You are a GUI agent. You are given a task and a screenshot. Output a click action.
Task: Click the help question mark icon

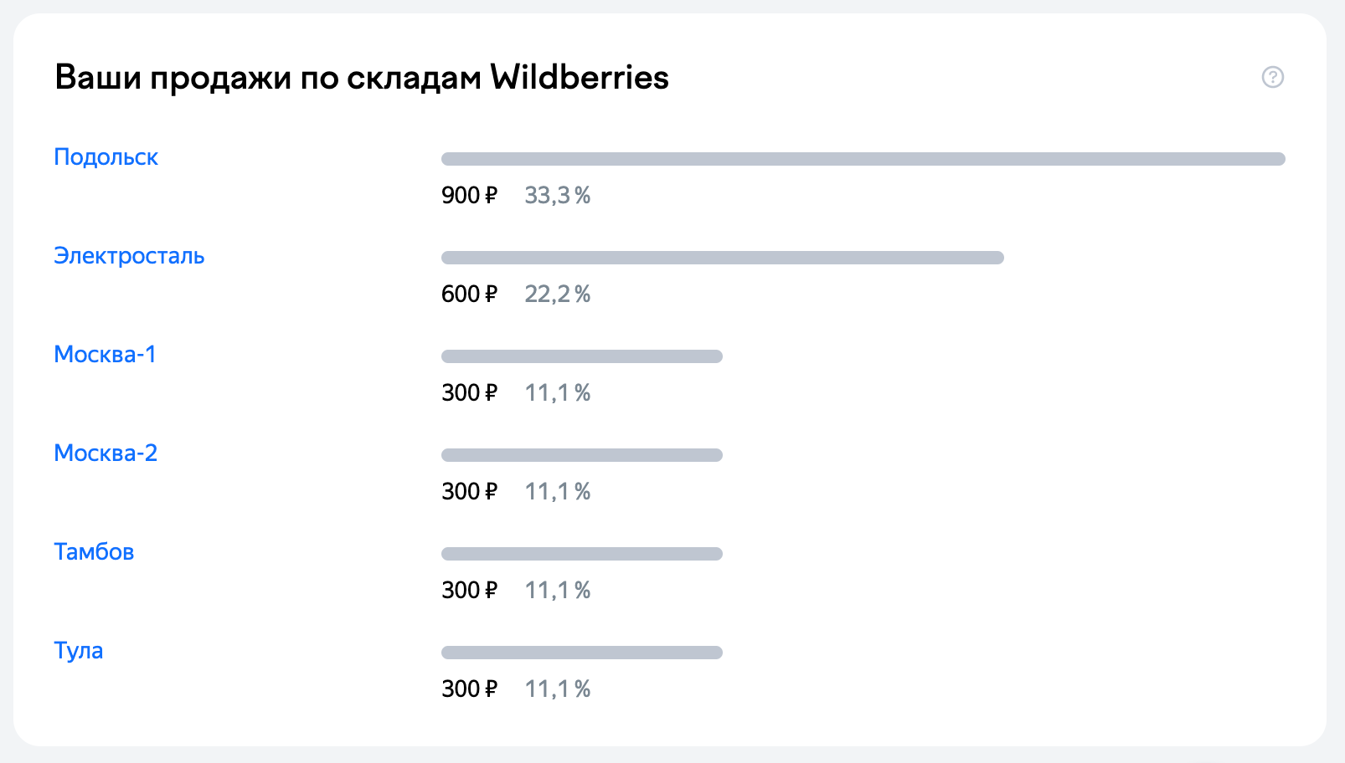[1272, 77]
